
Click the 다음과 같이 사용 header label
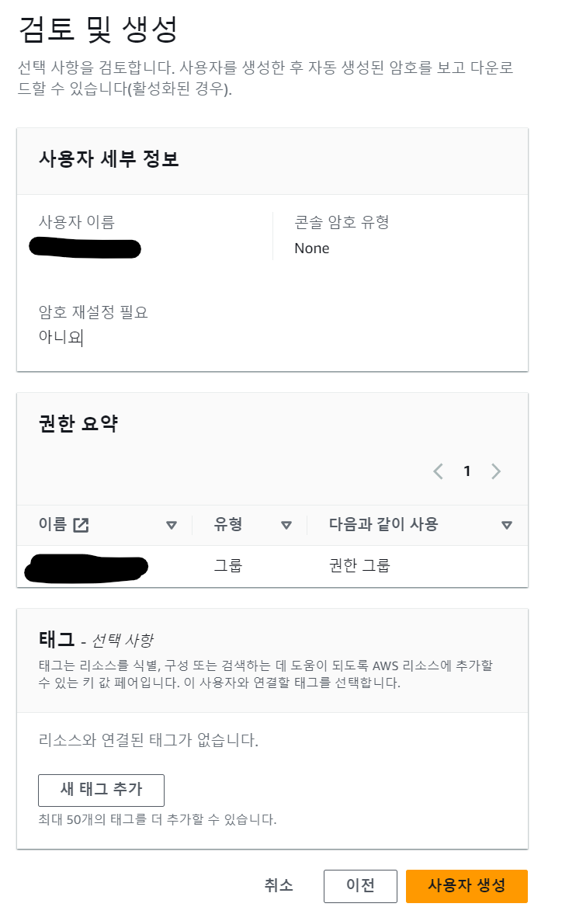point(383,524)
